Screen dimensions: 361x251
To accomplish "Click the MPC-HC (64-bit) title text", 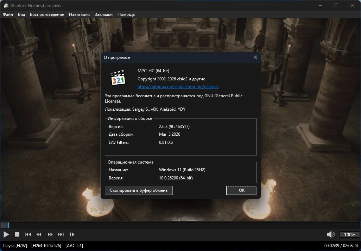I will pyautogui.click(x=153, y=71).
